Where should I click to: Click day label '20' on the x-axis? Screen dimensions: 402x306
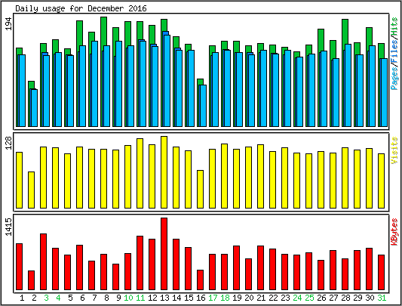[x=249, y=298]
